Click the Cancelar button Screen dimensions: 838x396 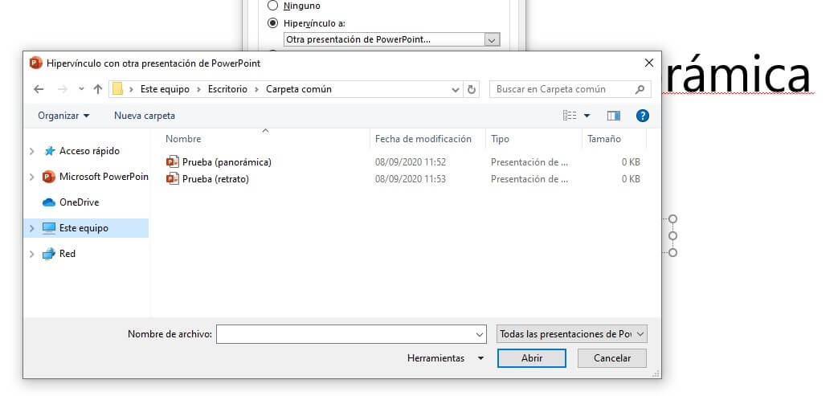click(x=612, y=358)
